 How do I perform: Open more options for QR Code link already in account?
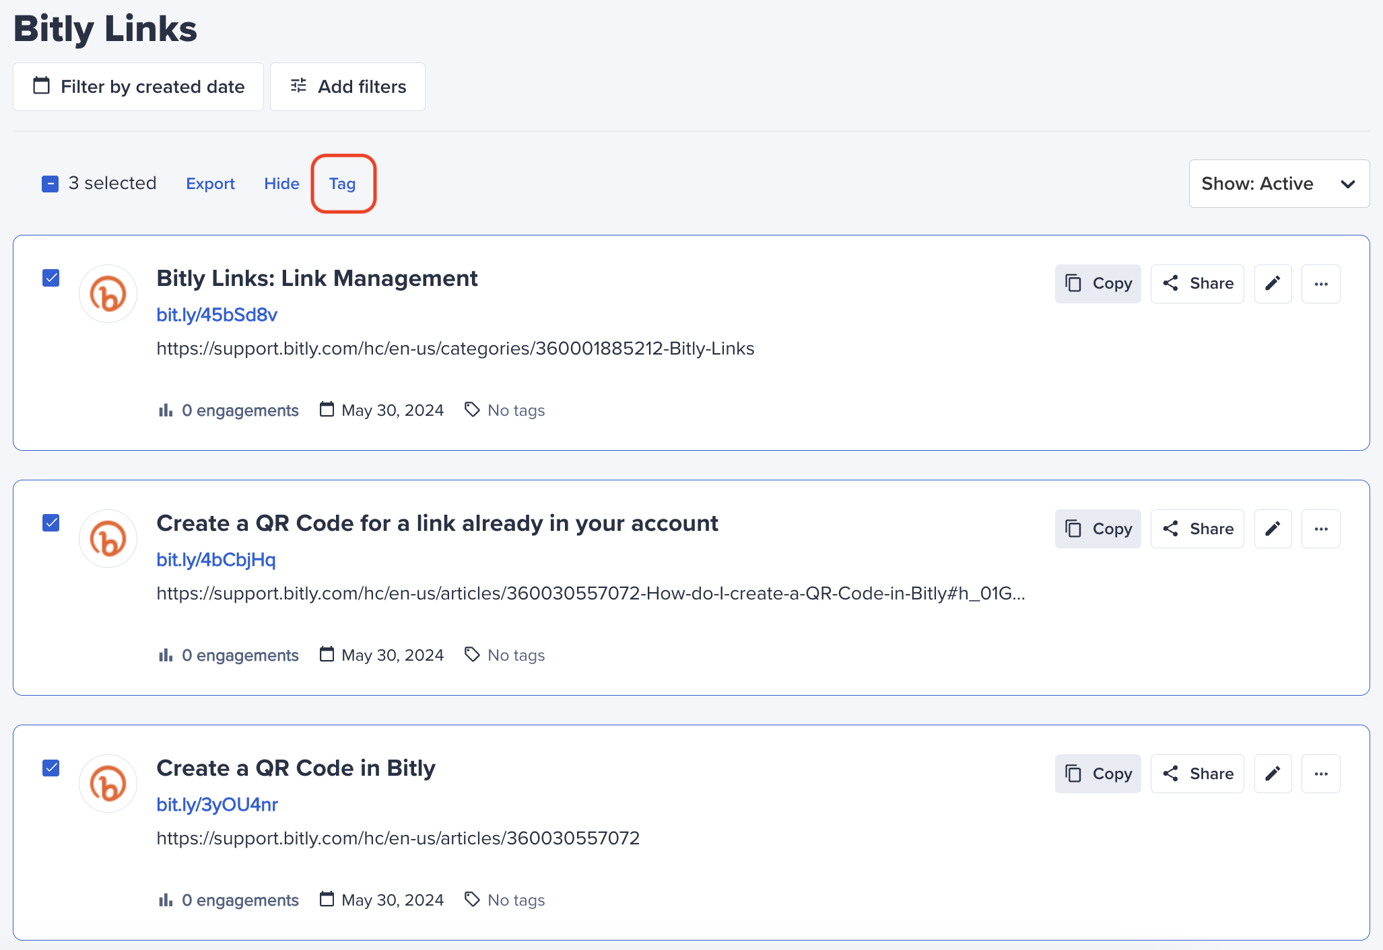pos(1321,529)
